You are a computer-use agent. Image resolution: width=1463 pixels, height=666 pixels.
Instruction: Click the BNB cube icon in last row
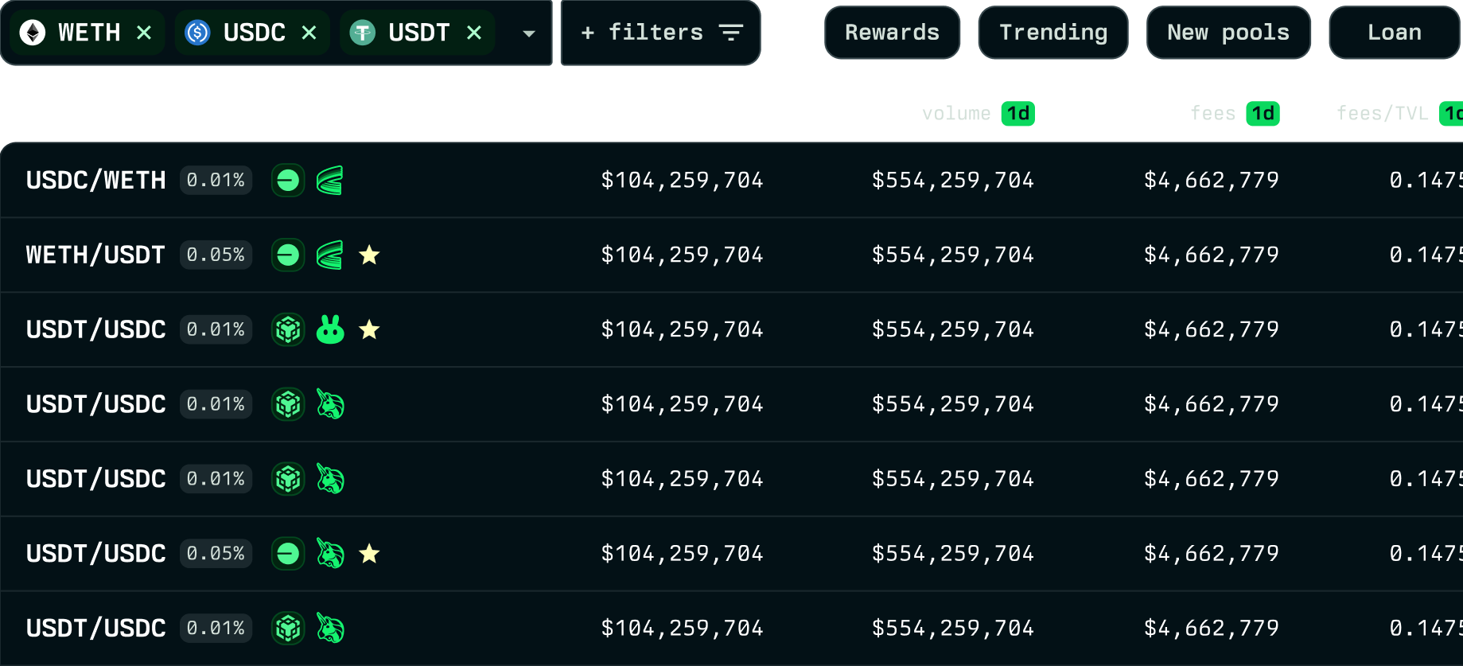pyautogui.click(x=288, y=629)
